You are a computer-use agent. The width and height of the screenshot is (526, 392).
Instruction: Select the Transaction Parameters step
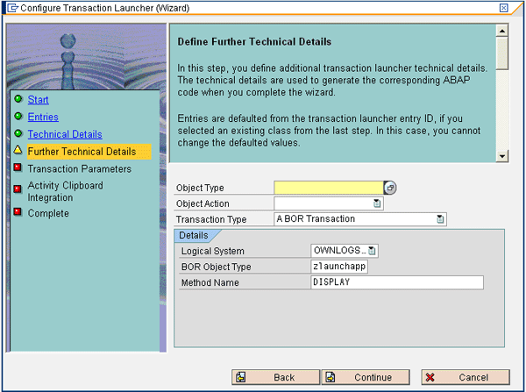79,169
